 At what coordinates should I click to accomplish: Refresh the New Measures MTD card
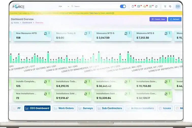click(x=45, y=33)
